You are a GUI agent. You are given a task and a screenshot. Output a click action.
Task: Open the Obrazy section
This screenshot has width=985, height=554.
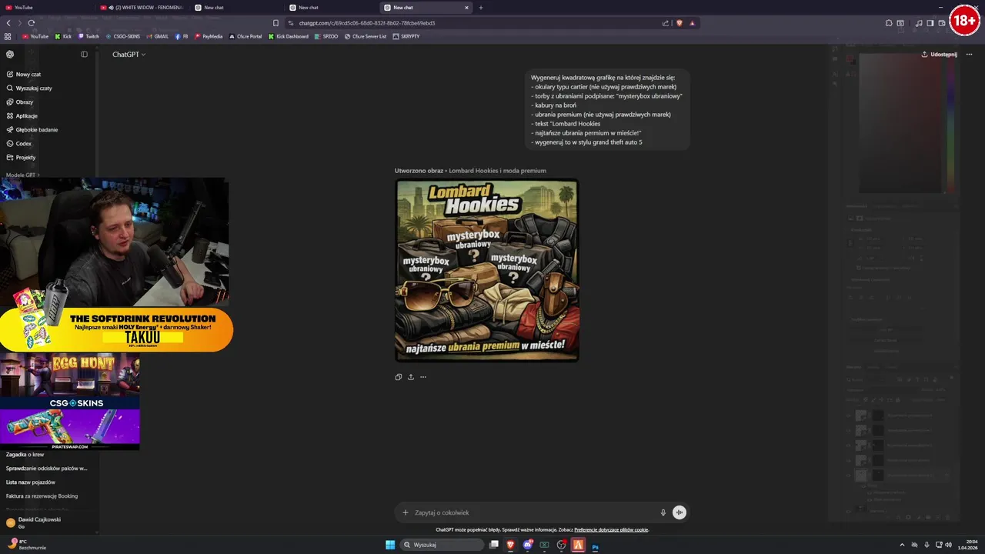coord(20,102)
